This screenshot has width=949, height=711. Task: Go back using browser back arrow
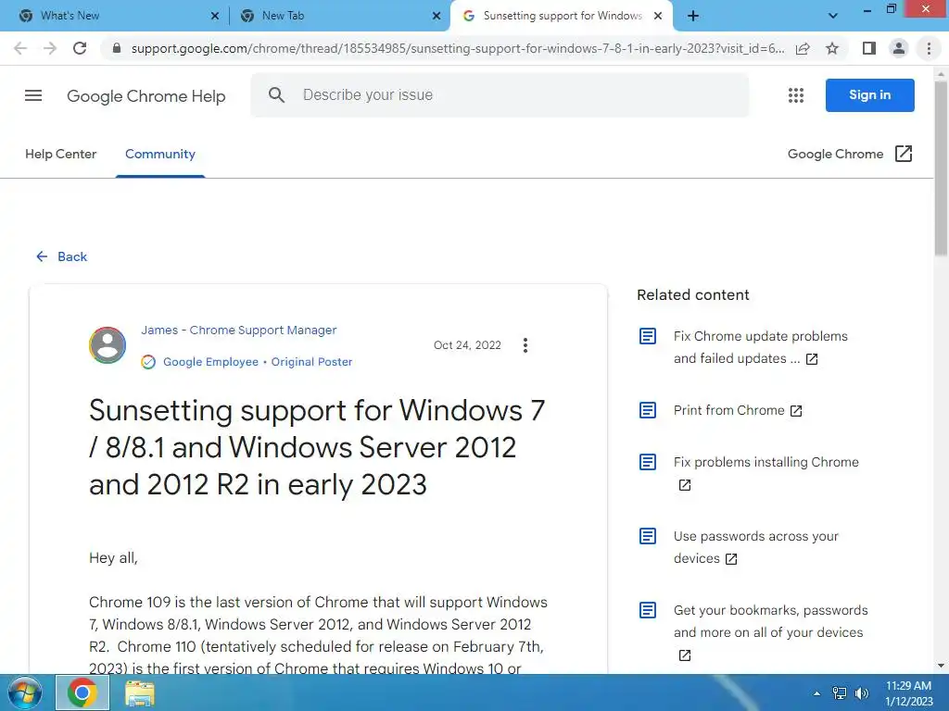20,48
